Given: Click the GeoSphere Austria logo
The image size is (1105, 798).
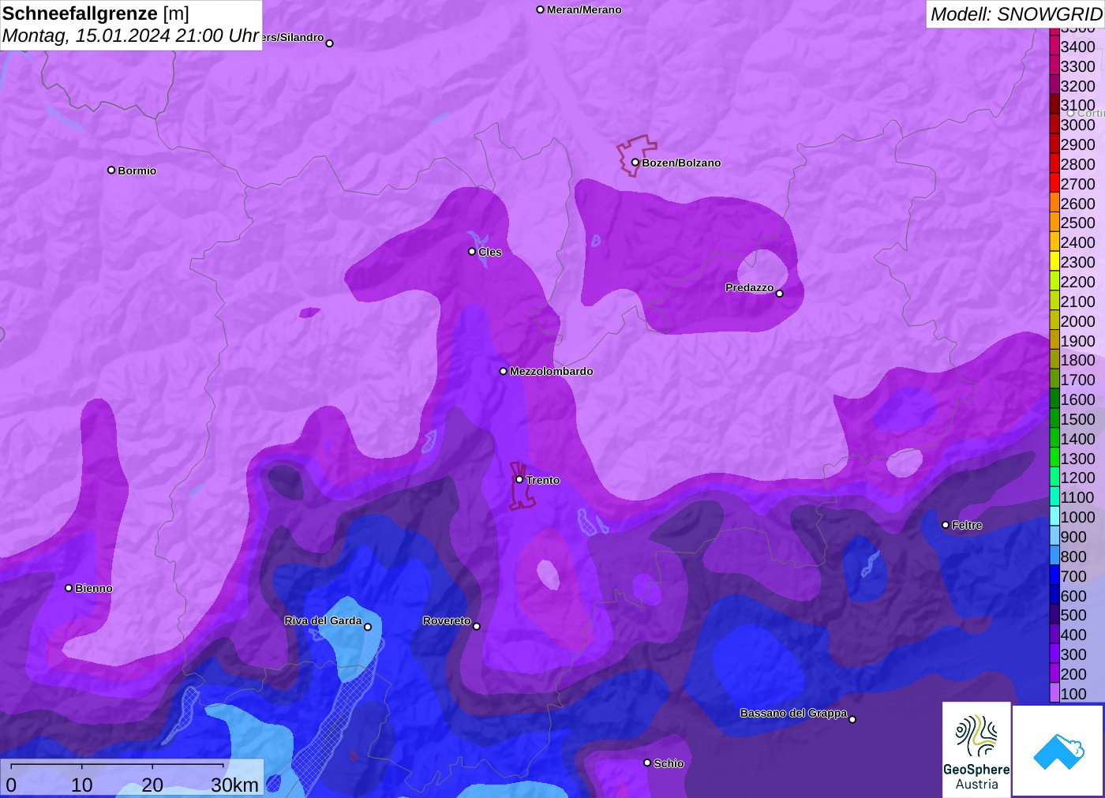Looking at the screenshot, I should click(976, 749).
